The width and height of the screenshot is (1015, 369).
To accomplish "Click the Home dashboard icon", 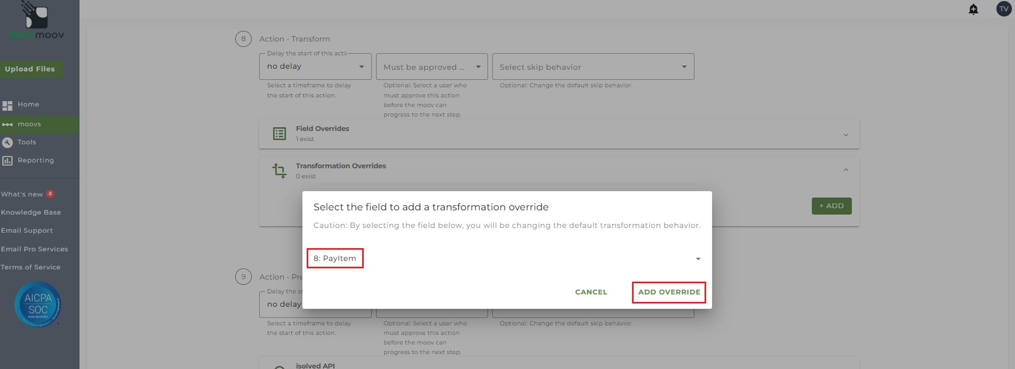I will (x=7, y=105).
